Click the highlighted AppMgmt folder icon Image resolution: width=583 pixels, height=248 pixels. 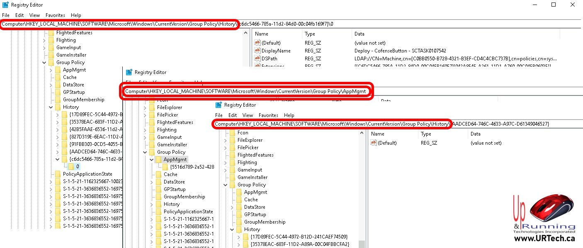pos(158,160)
